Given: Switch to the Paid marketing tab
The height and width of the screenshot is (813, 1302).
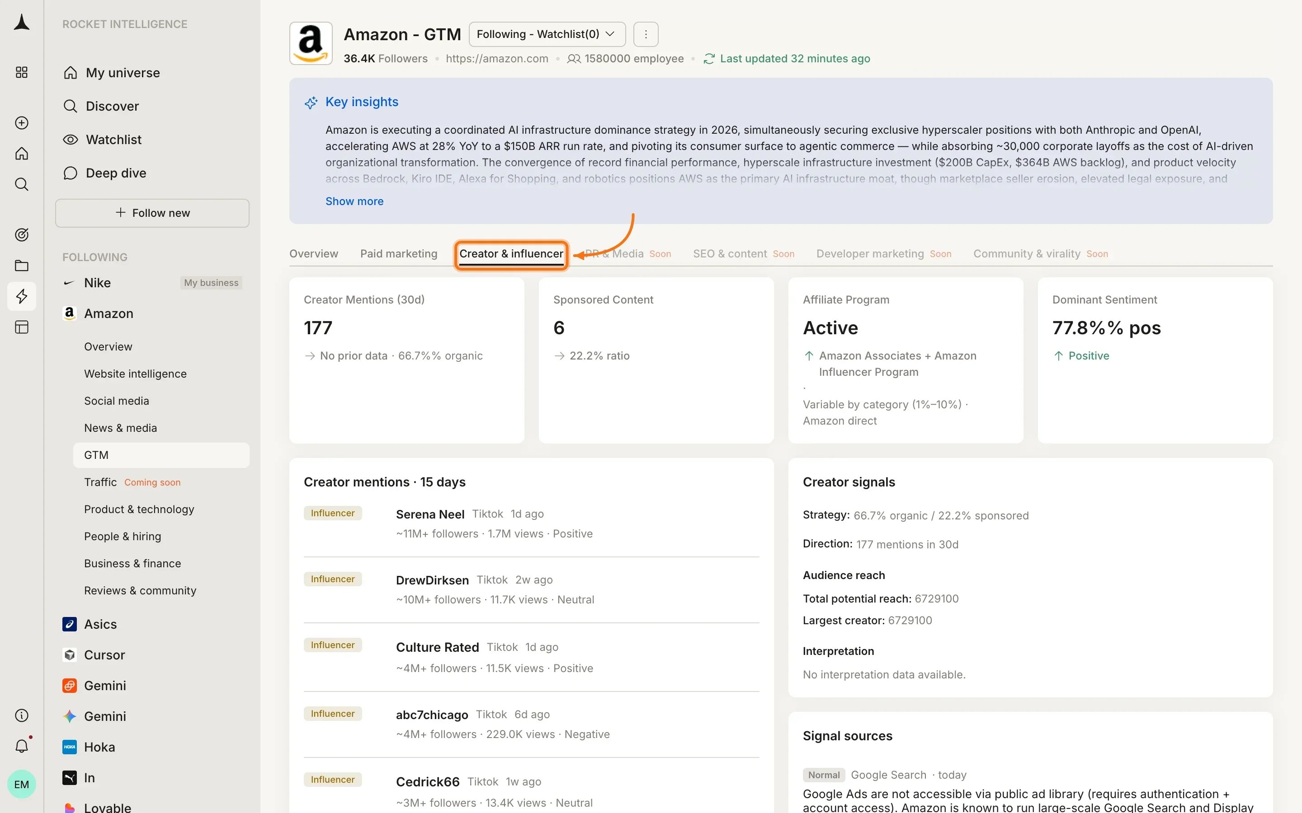Looking at the screenshot, I should click(x=399, y=254).
